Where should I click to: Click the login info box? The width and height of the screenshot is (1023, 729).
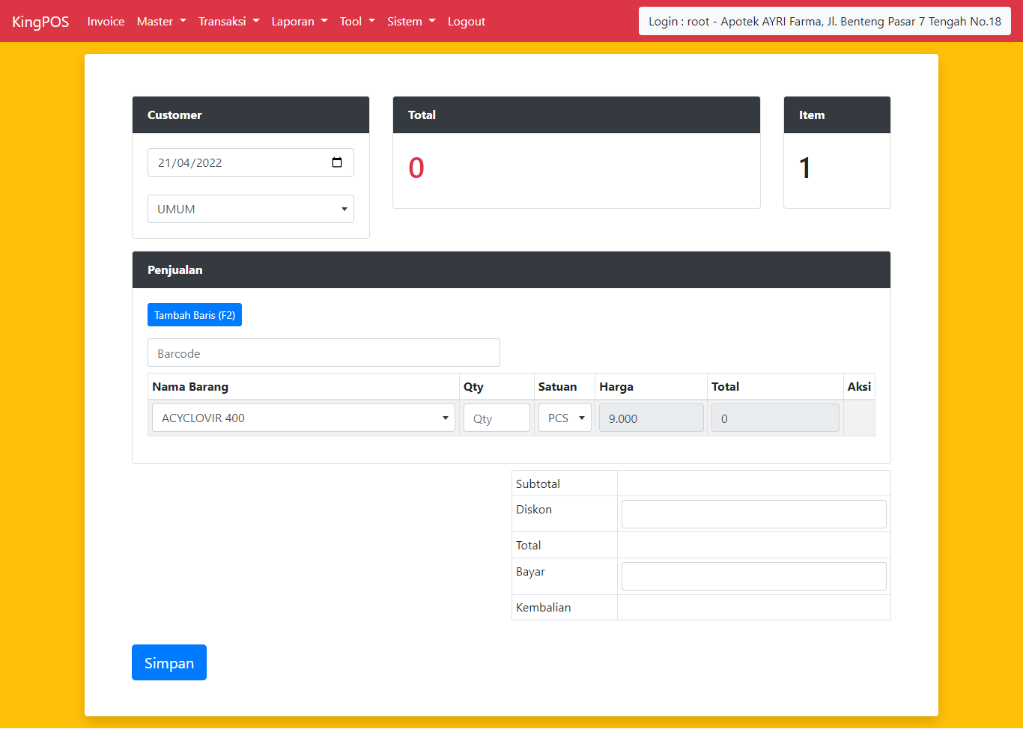tap(824, 22)
